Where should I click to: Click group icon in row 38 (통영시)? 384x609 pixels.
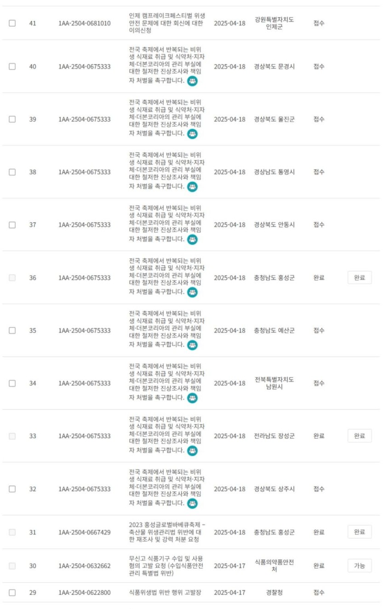point(192,187)
